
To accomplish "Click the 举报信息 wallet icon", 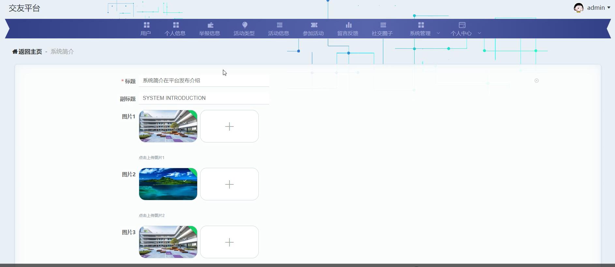I will pyautogui.click(x=210, y=25).
